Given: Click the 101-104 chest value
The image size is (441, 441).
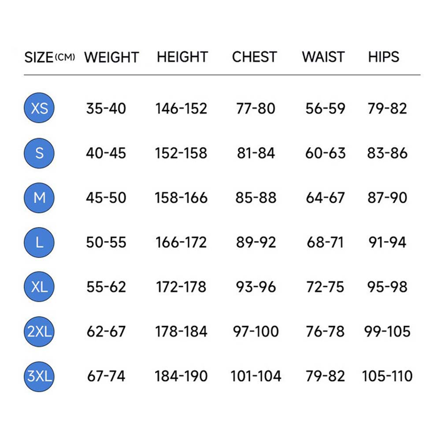Looking at the screenshot, I should [x=256, y=376].
